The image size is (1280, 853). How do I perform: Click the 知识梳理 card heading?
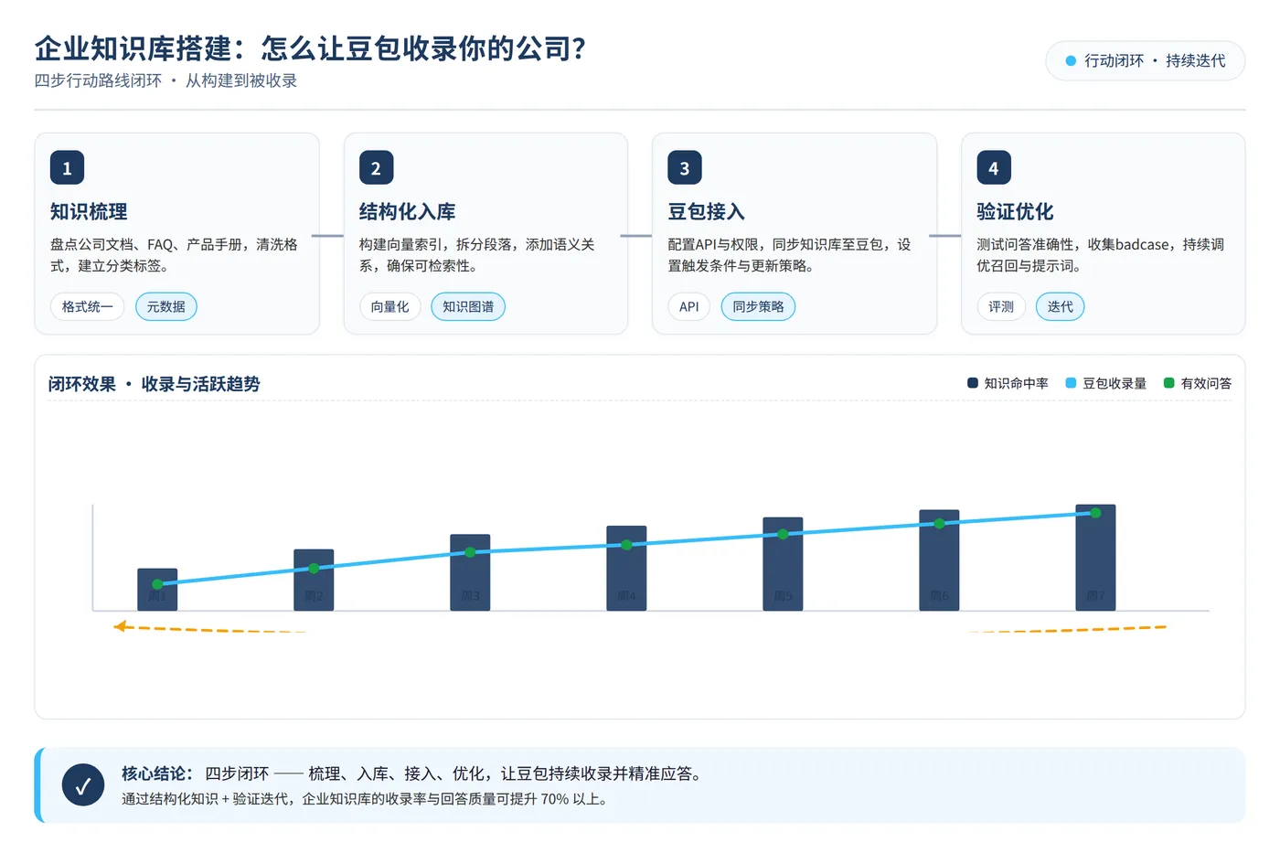(89, 212)
